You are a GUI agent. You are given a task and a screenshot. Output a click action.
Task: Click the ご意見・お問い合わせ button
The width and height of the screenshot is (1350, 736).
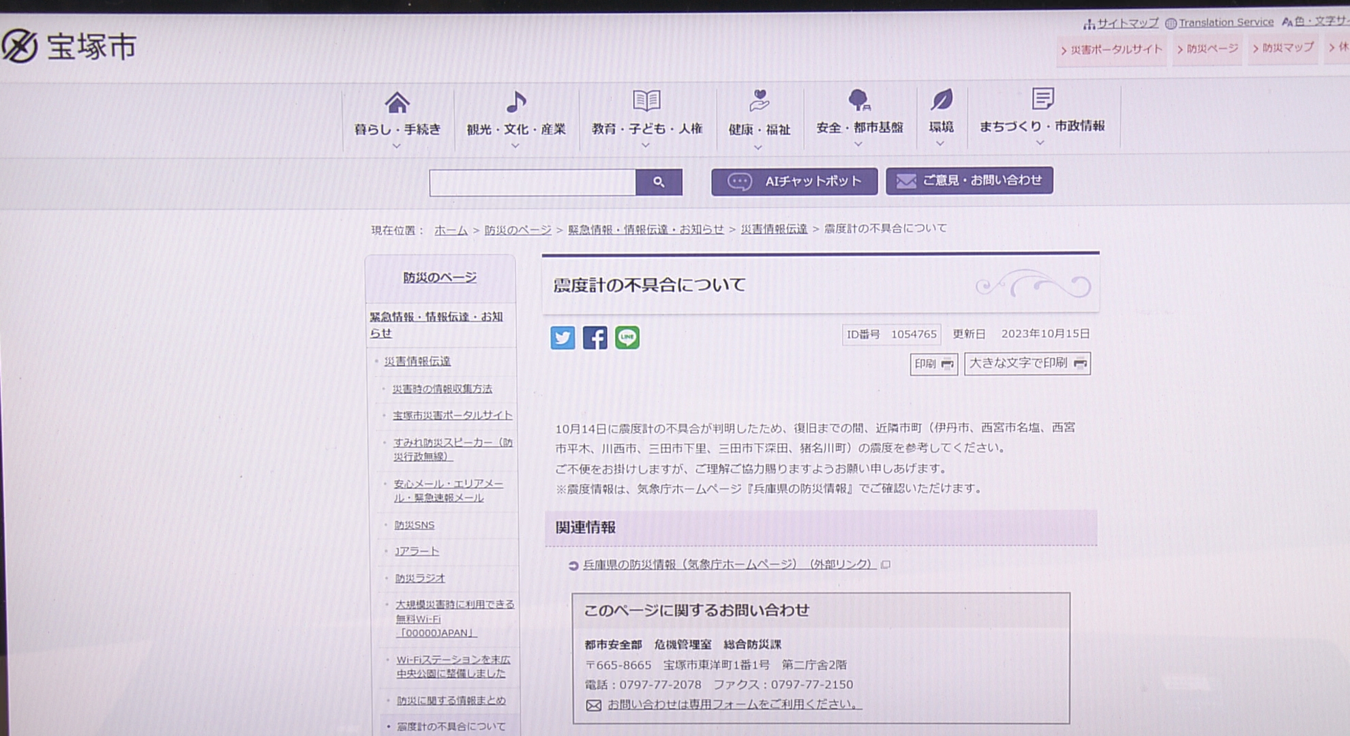(969, 181)
